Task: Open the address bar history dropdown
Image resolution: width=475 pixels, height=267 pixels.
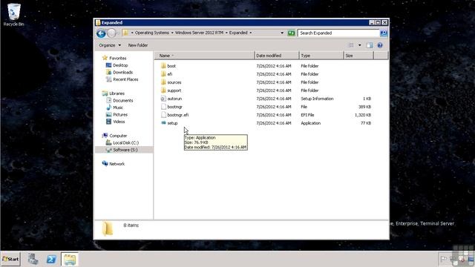Action: click(x=282, y=33)
